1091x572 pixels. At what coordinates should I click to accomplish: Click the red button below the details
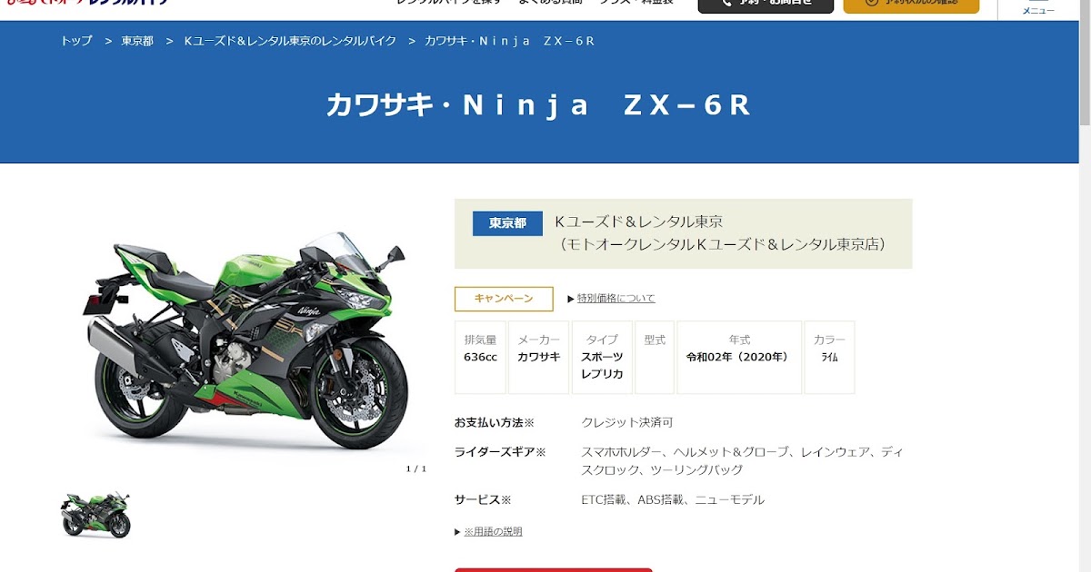[554, 570]
